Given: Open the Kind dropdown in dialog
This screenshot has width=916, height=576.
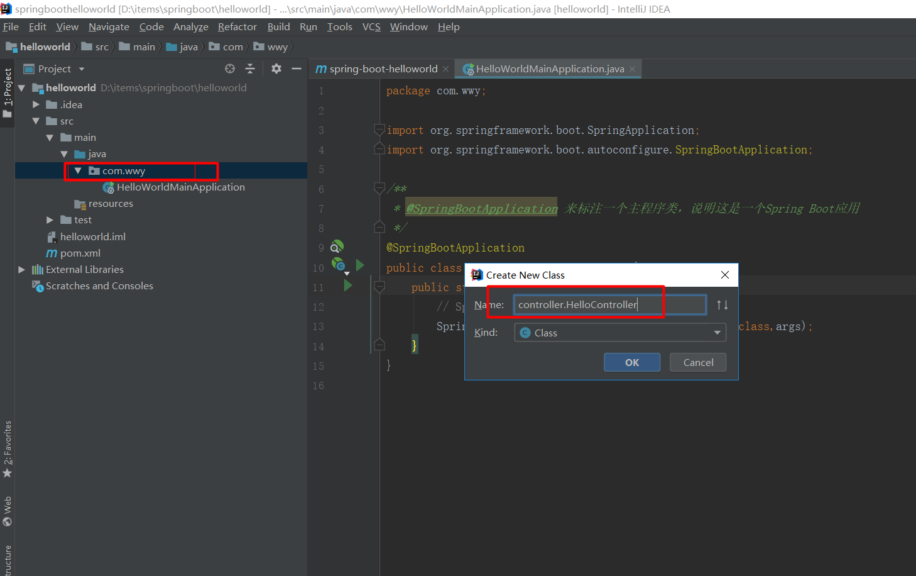Looking at the screenshot, I should [x=620, y=333].
